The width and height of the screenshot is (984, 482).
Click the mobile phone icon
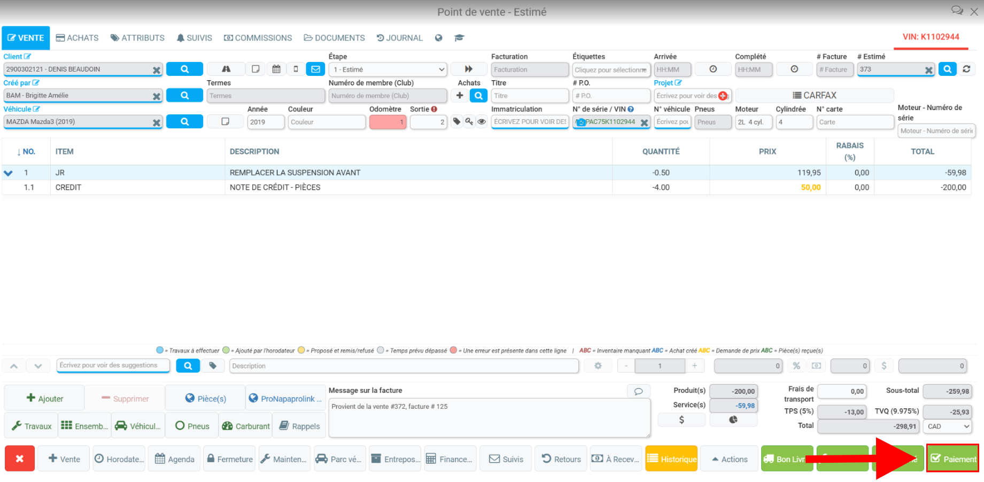(296, 69)
